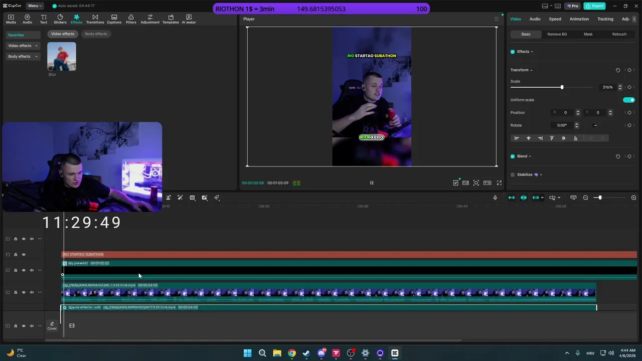
Task: Switch to the Animation inspector tab
Action: coord(579,19)
